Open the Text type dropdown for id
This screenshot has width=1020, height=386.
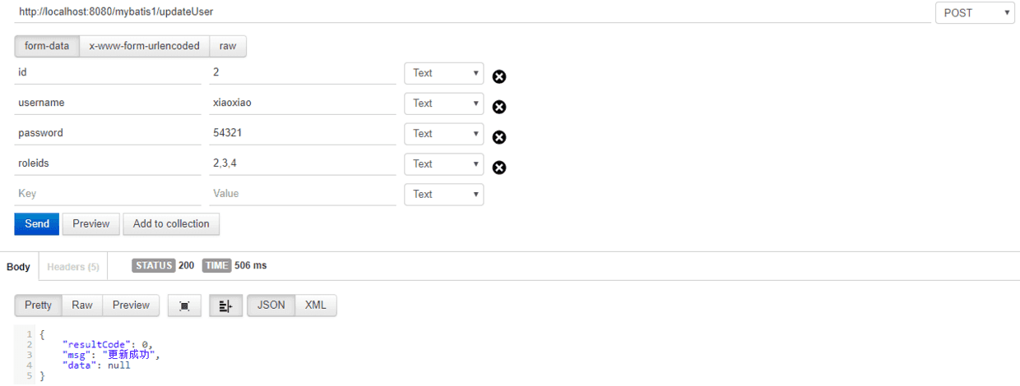point(444,73)
